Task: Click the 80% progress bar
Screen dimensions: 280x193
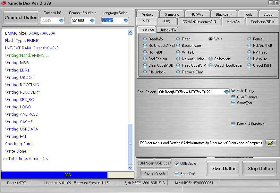Action: 68,175
